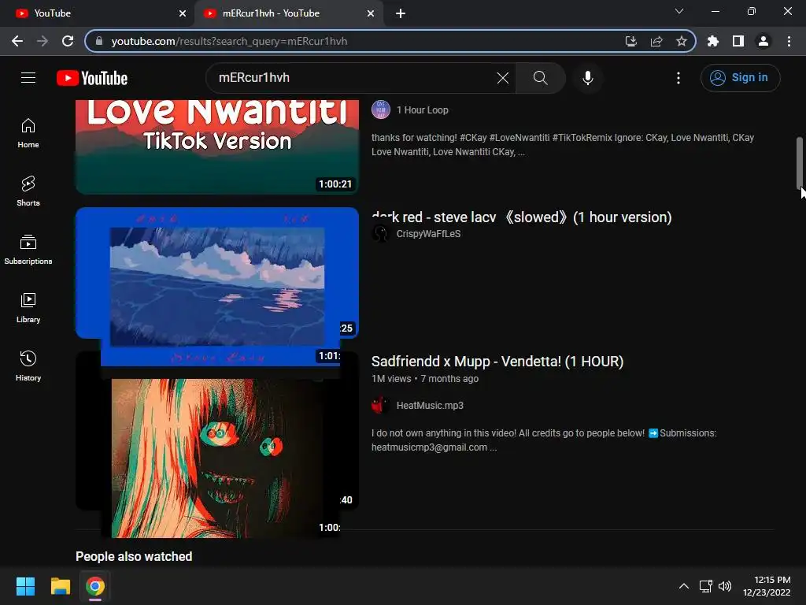Screen dimensions: 806x605
Task: Open network settings from the tray
Action: (706, 586)
